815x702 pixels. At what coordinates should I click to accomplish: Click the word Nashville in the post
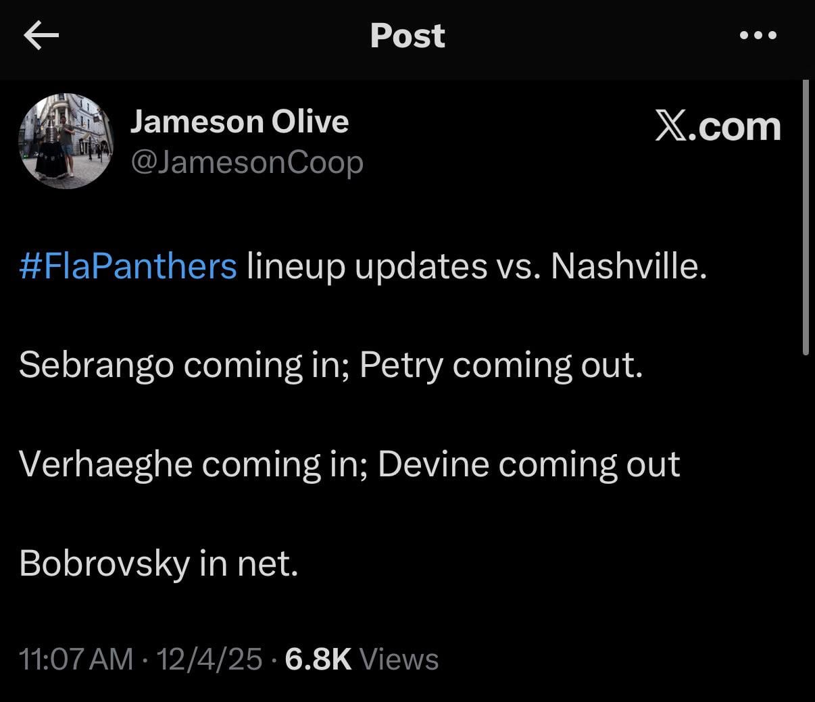627,266
